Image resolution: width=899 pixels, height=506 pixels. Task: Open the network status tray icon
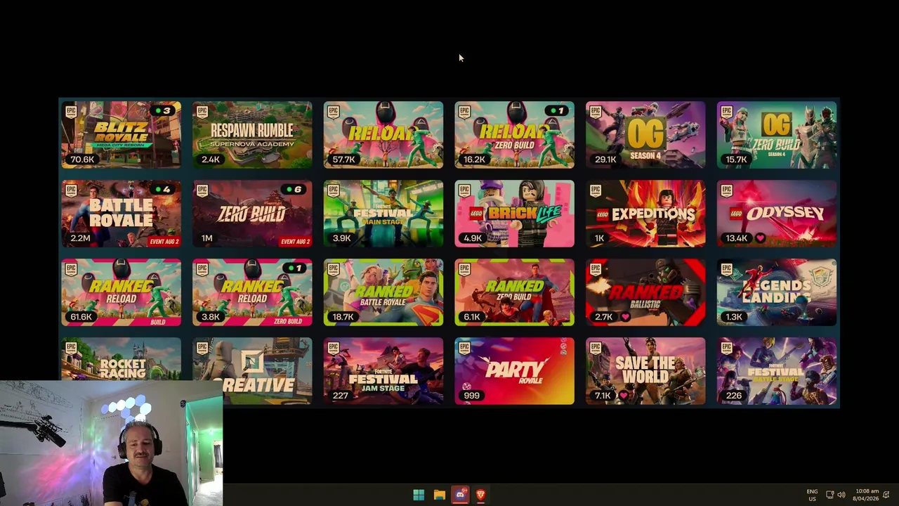(829, 495)
